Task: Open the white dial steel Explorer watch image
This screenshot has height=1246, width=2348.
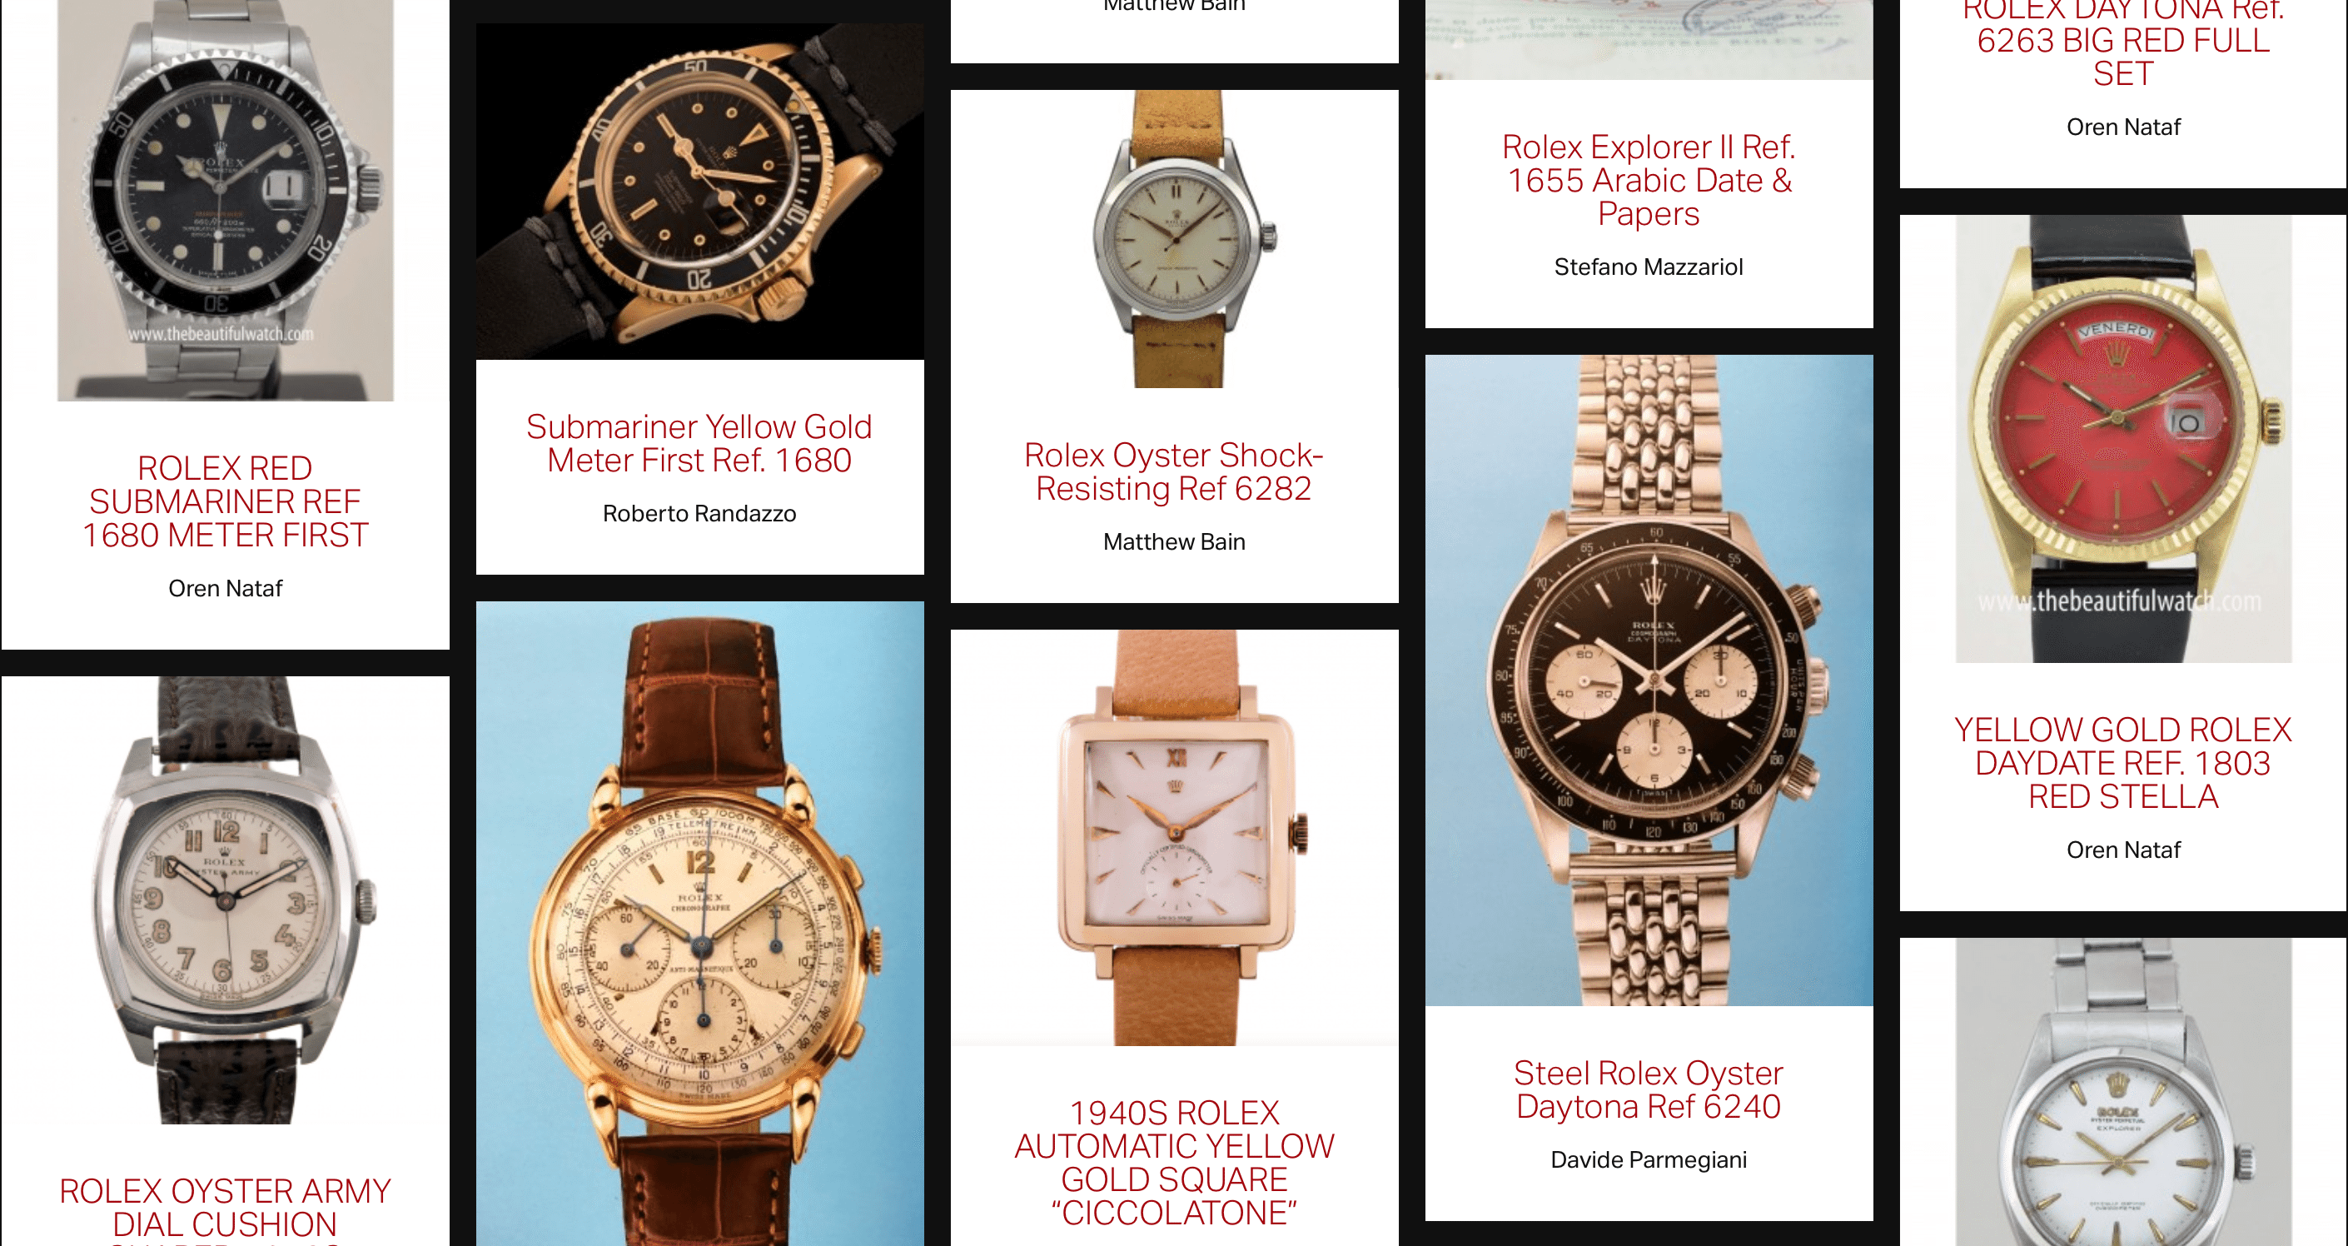Action: tap(2124, 1092)
